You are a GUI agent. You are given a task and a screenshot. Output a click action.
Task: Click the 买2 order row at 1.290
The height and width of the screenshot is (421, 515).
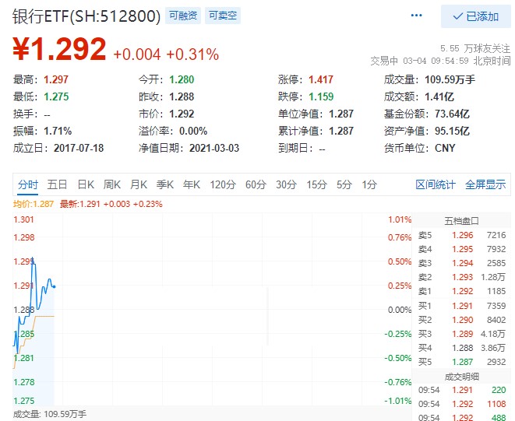(x=462, y=320)
